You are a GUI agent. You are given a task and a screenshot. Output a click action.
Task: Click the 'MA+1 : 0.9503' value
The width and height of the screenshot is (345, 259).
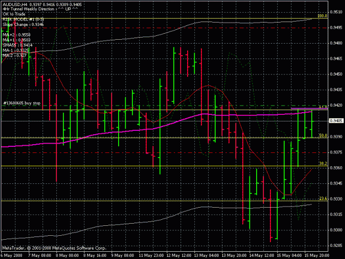click(x=17, y=40)
